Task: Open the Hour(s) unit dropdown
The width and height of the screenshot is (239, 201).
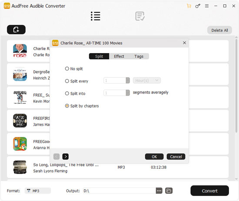Action: tap(147, 80)
